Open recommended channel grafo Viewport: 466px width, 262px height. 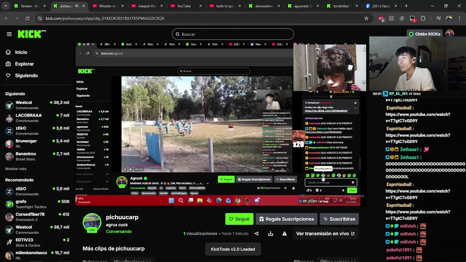[37, 204]
